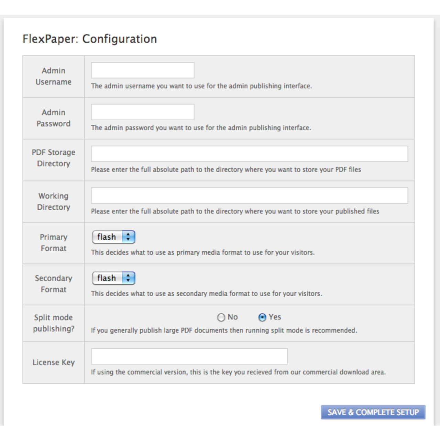Open the Primary Format dropdown
Image resolution: width=440 pixels, height=440 pixels.
(x=113, y=237)
